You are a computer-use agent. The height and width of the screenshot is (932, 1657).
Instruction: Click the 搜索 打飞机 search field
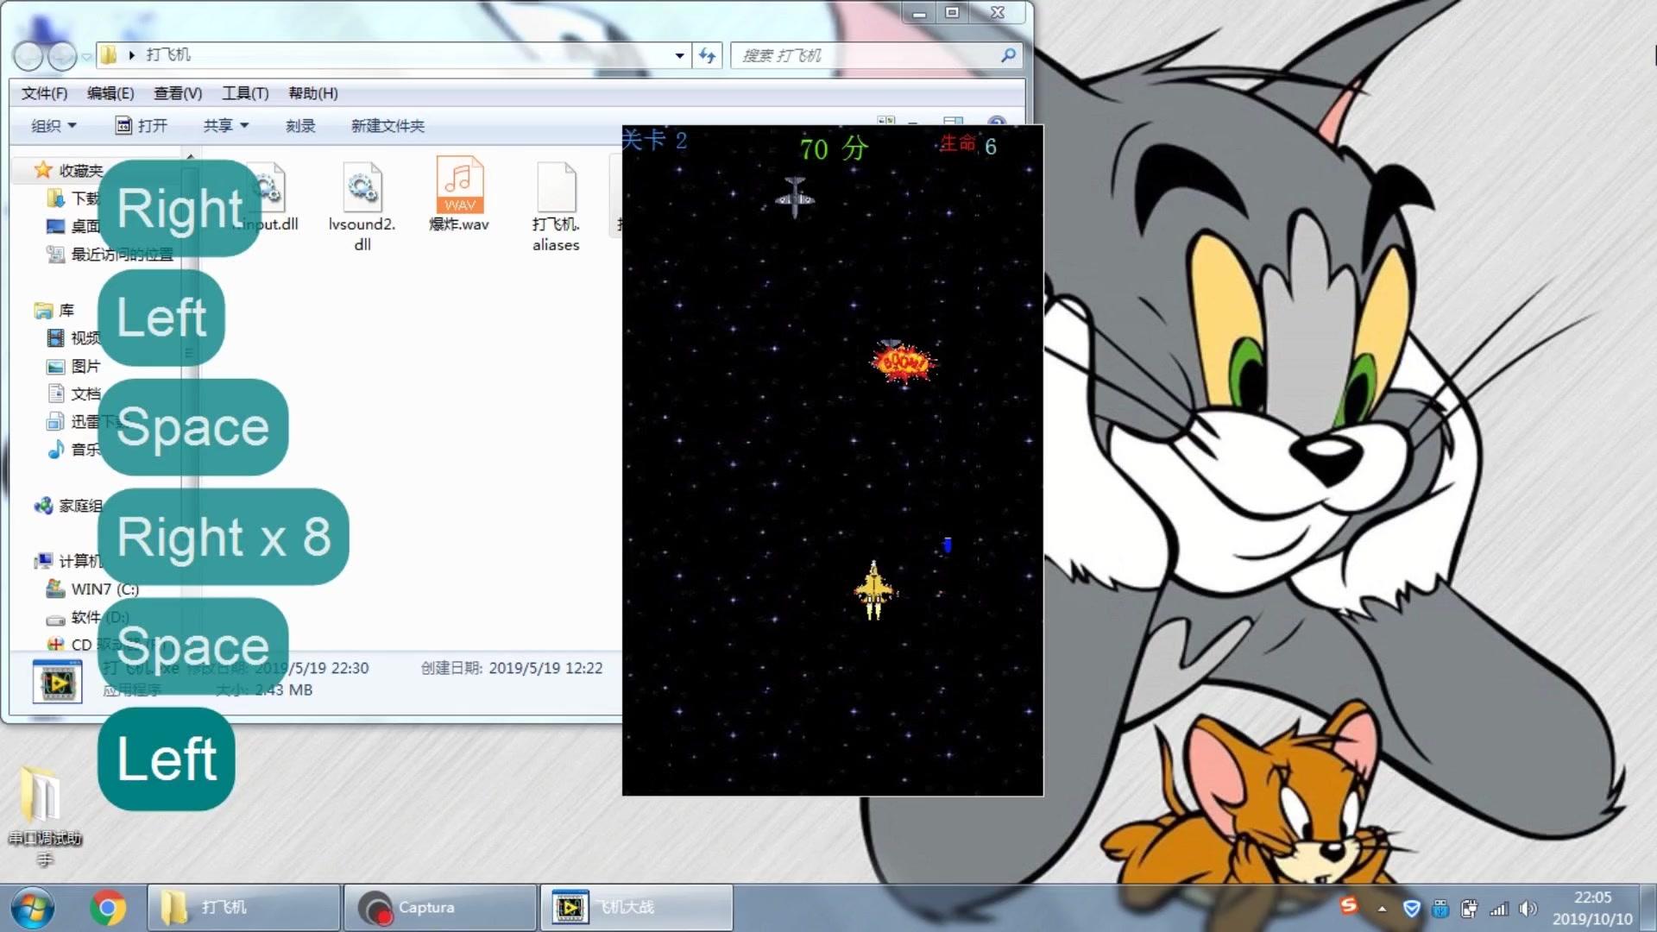pyautogui.click(x=863, y=55)
